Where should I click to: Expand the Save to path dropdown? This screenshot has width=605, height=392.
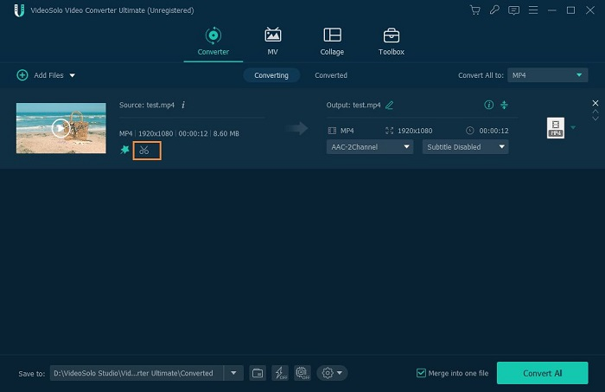(x=233, y=373)
